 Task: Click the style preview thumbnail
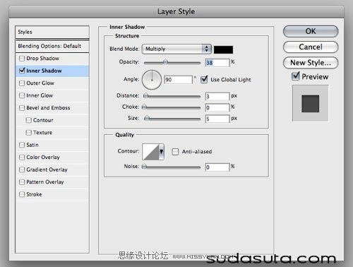tap(311, 103)
